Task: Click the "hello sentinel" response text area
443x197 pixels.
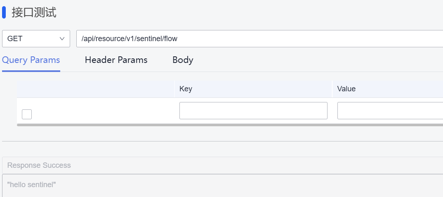Action: coord(222,185)
